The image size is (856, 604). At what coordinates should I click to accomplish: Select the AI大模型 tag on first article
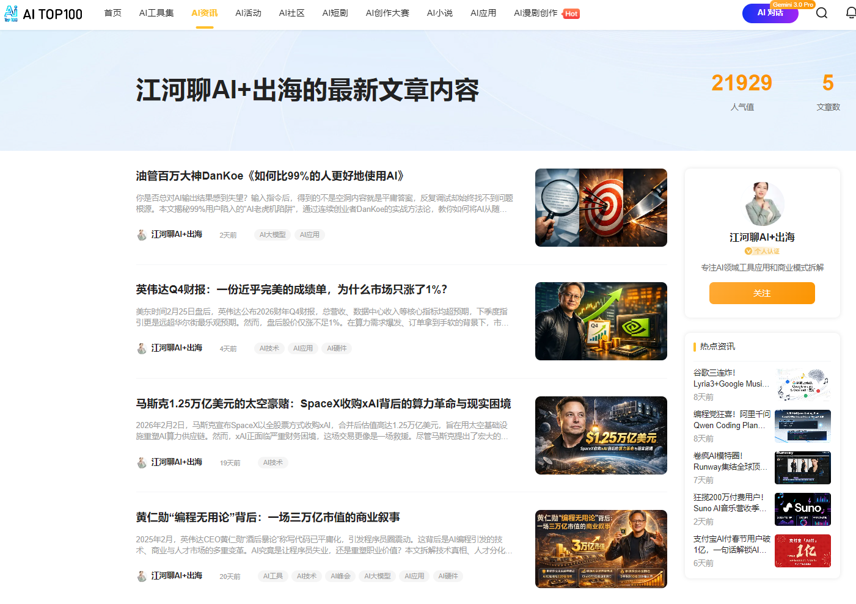[273, 235]
